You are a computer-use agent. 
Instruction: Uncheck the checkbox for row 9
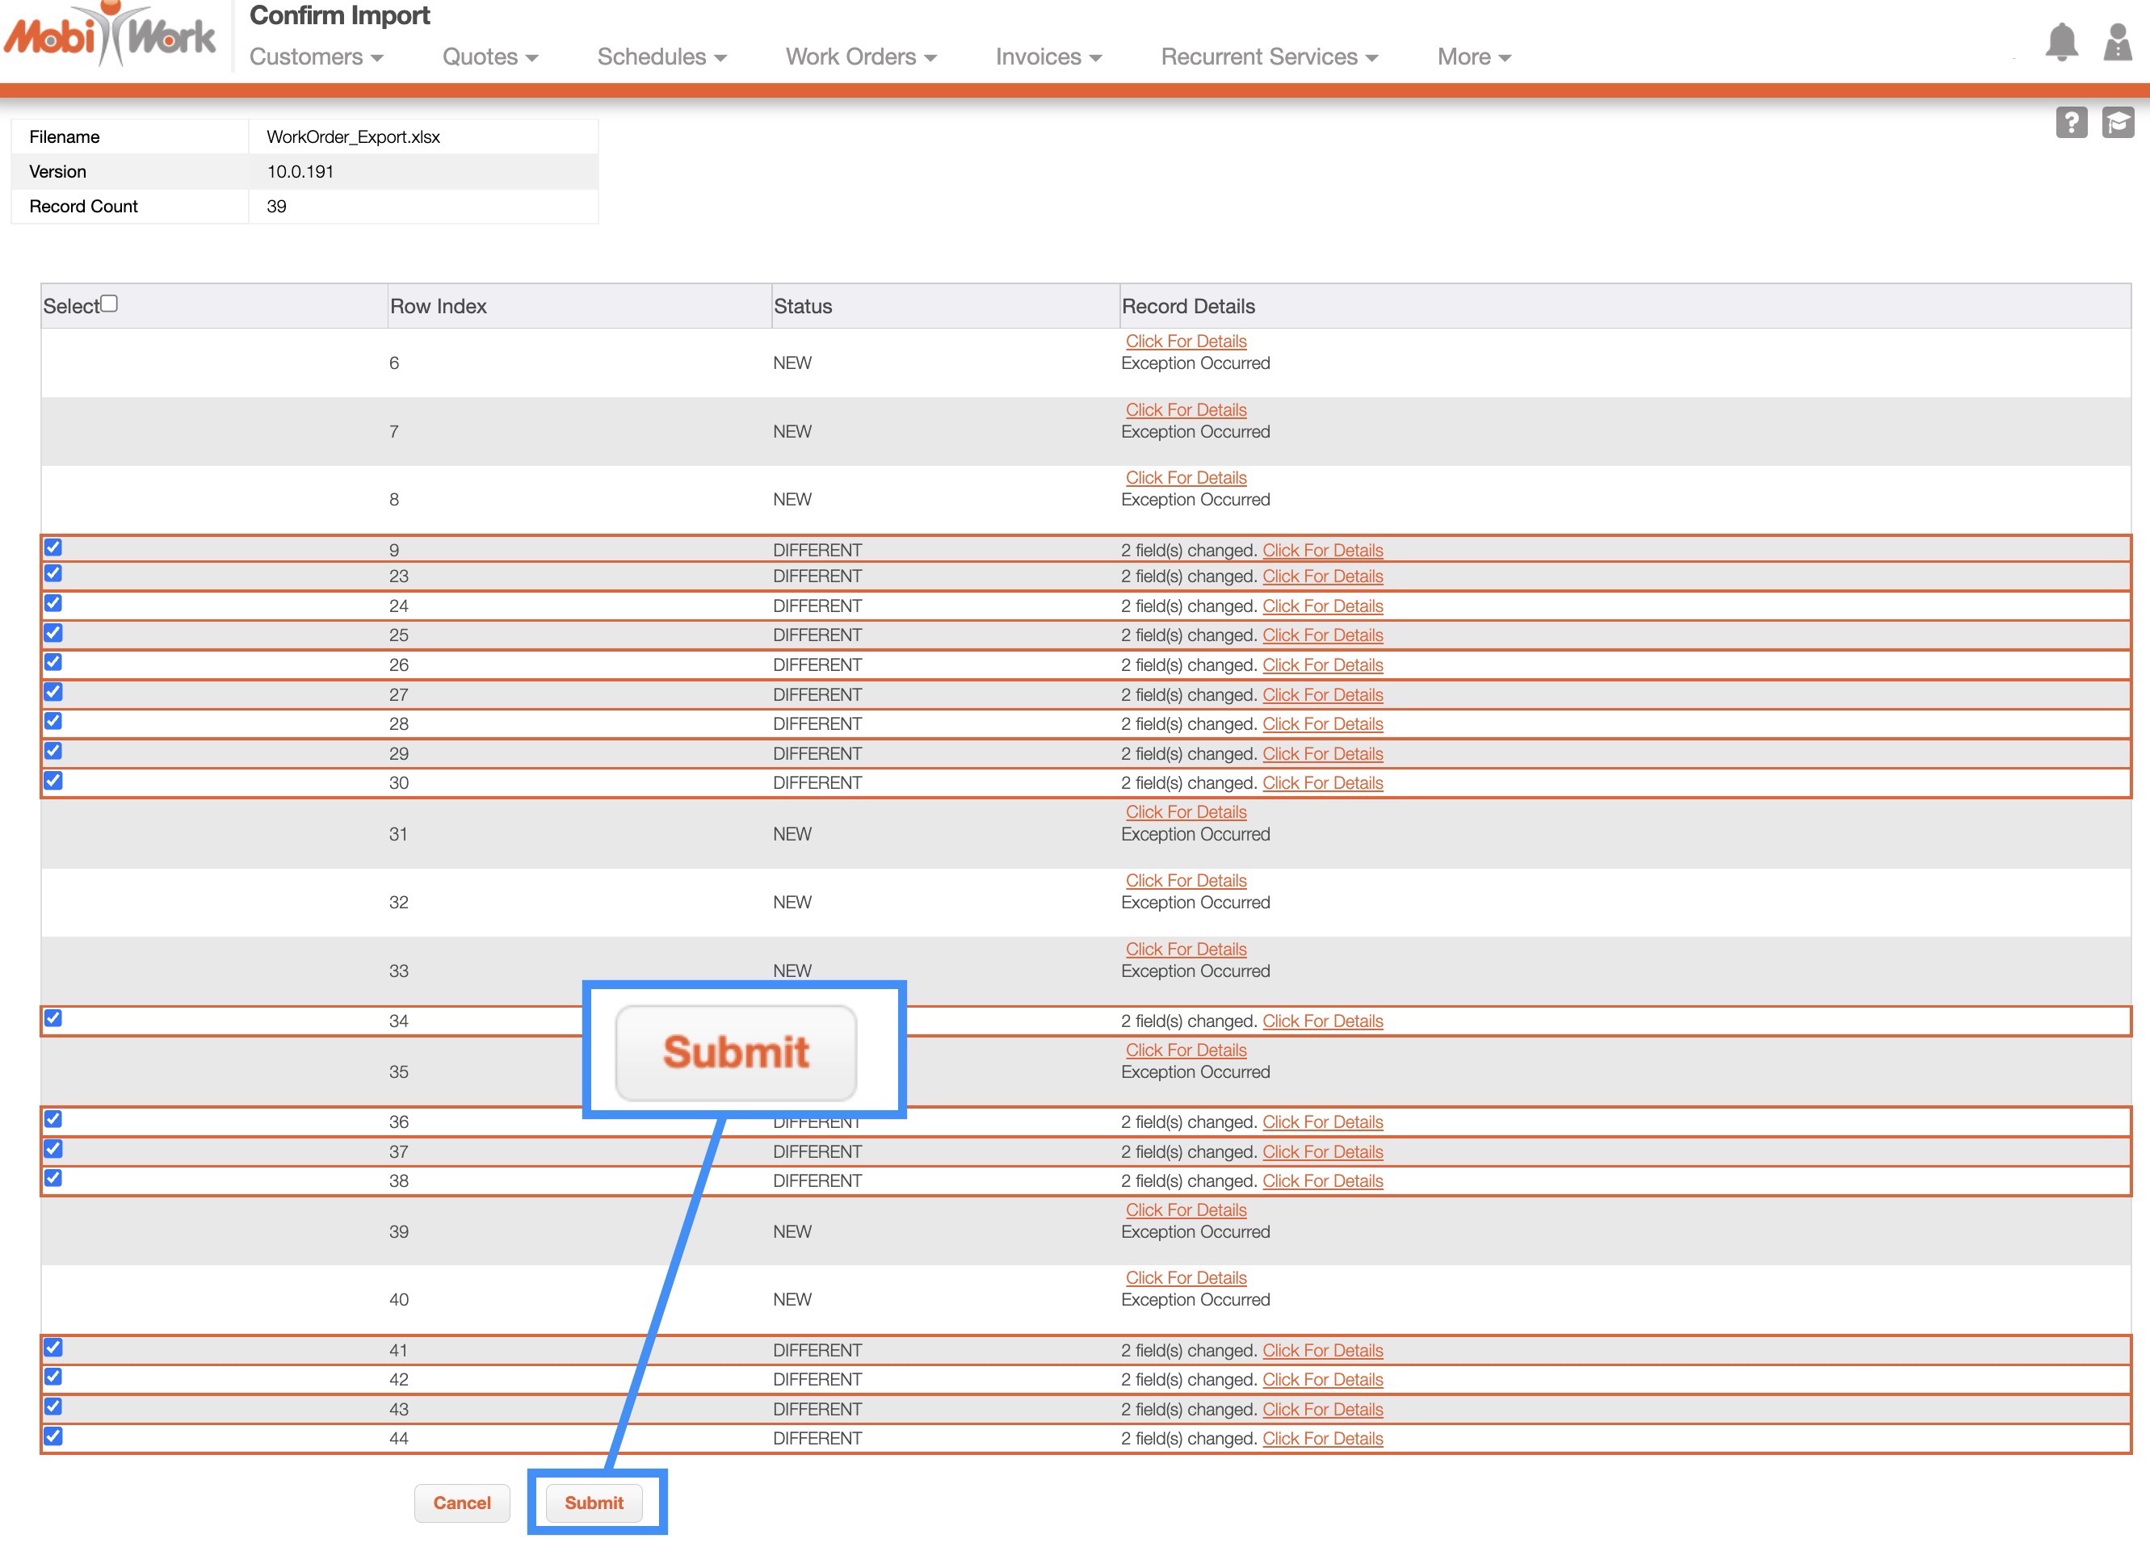tap(54, 547)
